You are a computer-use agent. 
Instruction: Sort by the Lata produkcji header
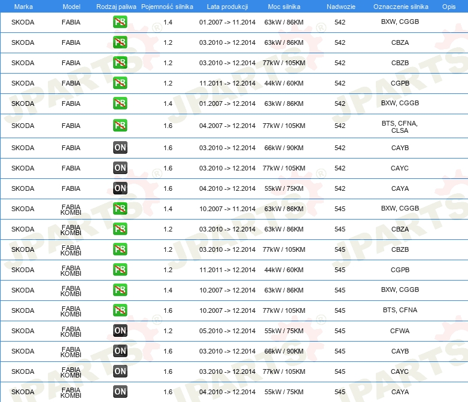click(227, 7)
